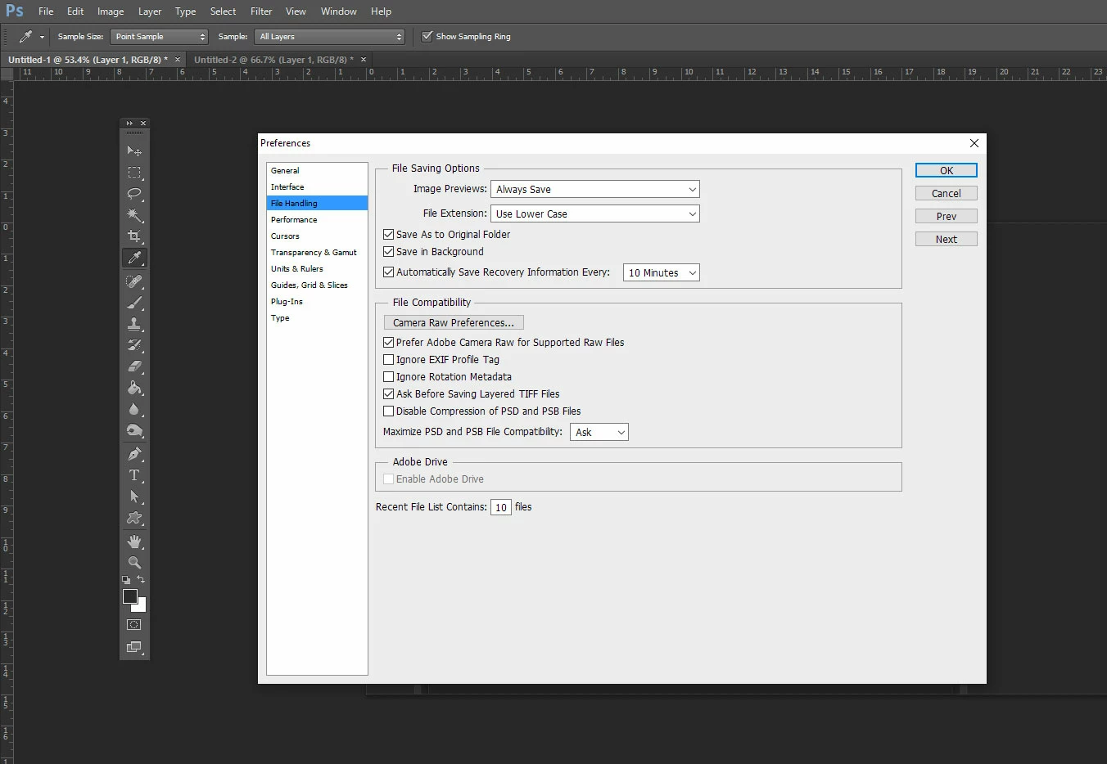
Task: Select the Magic Wand tool
Action: coord(134,215)
